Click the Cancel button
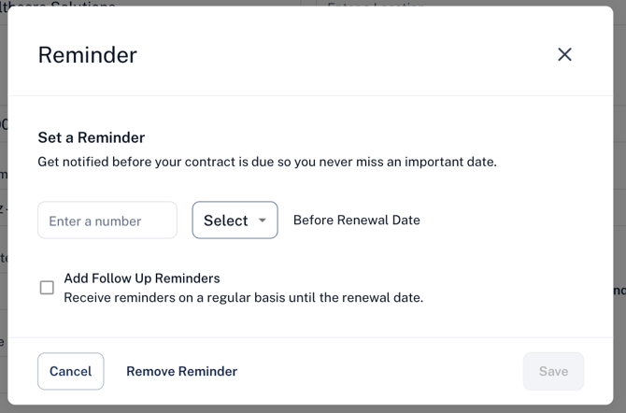Screen dimensions: 626x413 (71, 371)
